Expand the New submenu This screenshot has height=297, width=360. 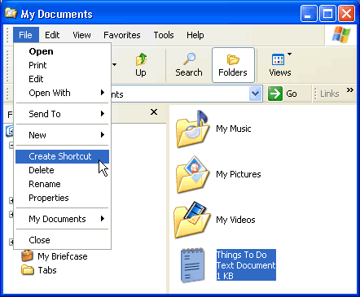[x=62, y=135]
